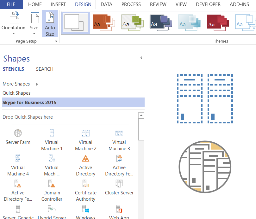256x219 pixels.
Task: Apply the blank no-theme thumbnail
Action: [x=75, y=23]
